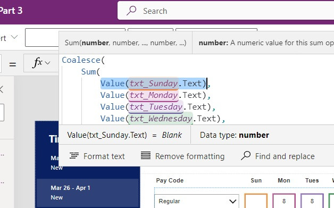Click the Tuesday hours box with 8
Screen dimensions: 334x208
pyautogui.click(x=312, y=201)
